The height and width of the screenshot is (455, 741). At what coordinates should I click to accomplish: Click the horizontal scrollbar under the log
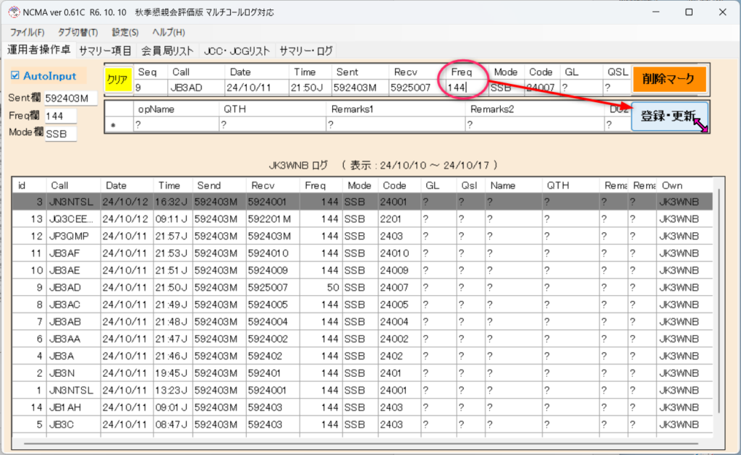click(362, 443)
